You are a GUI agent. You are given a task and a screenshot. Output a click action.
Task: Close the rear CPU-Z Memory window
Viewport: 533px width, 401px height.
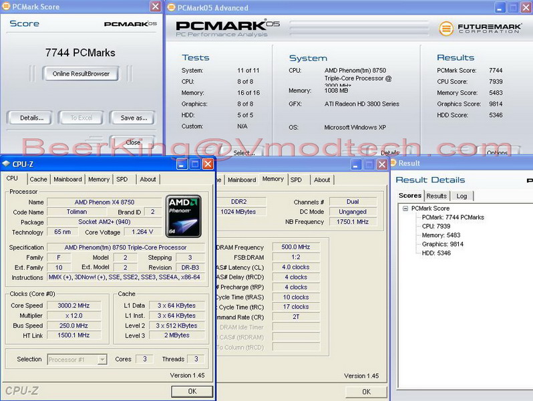point(382,164)
